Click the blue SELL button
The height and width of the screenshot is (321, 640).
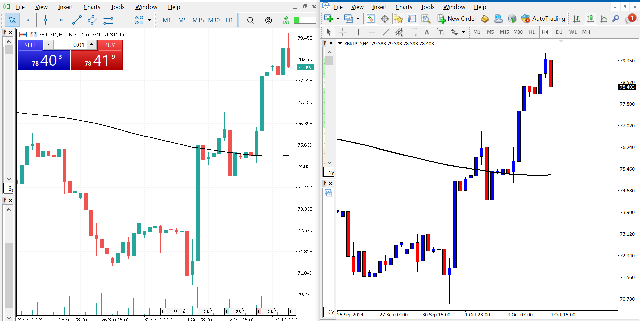[30, 45]
